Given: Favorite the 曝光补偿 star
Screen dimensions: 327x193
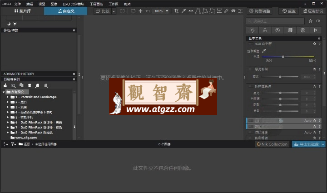Looking at the screenshot, I should (314, 69).
